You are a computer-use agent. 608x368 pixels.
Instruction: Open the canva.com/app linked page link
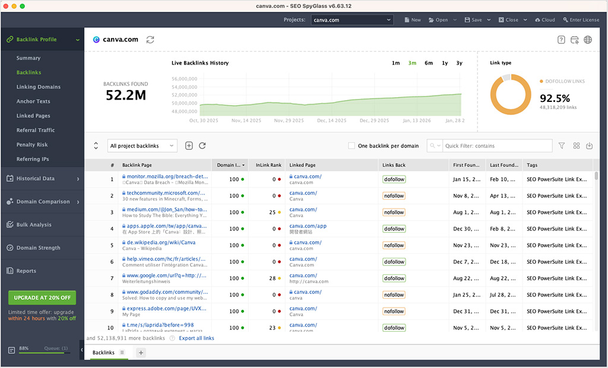click(308, 226)
